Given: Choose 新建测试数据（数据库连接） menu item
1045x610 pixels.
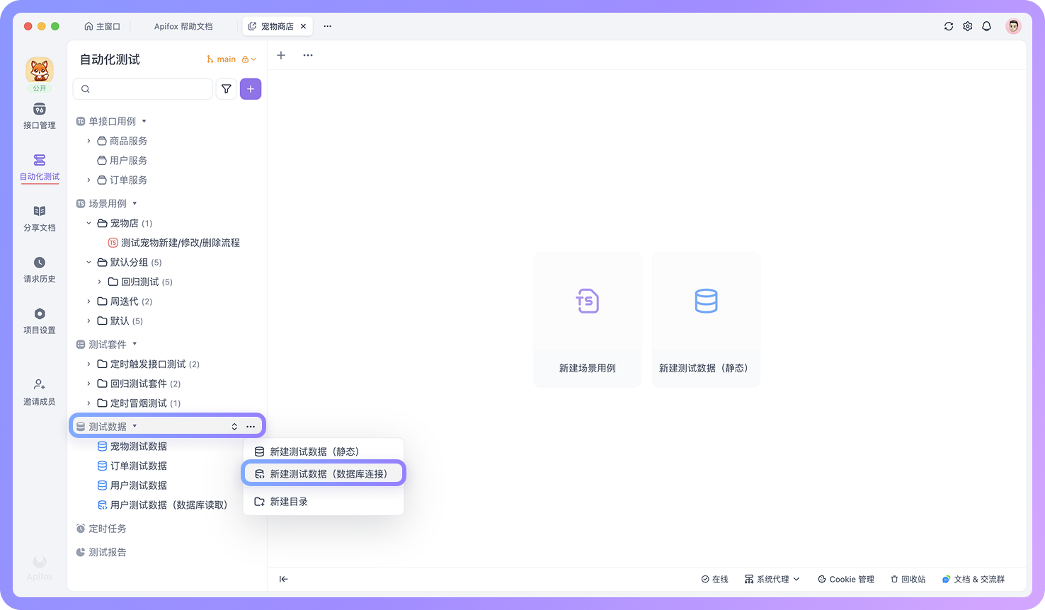Looking at the screenshot, I should pos(324,474).
